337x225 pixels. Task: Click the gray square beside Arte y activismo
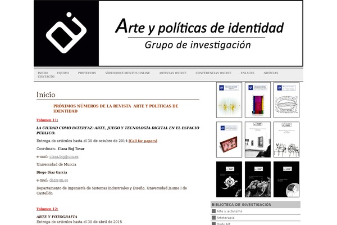point(213,211)
